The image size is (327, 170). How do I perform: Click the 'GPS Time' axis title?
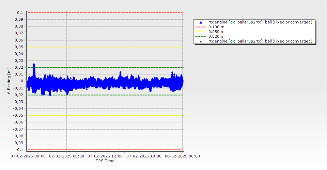105,161
